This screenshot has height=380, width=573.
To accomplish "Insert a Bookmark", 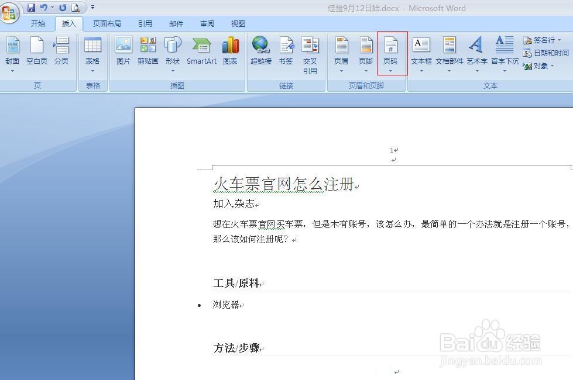I will point(286,53).
